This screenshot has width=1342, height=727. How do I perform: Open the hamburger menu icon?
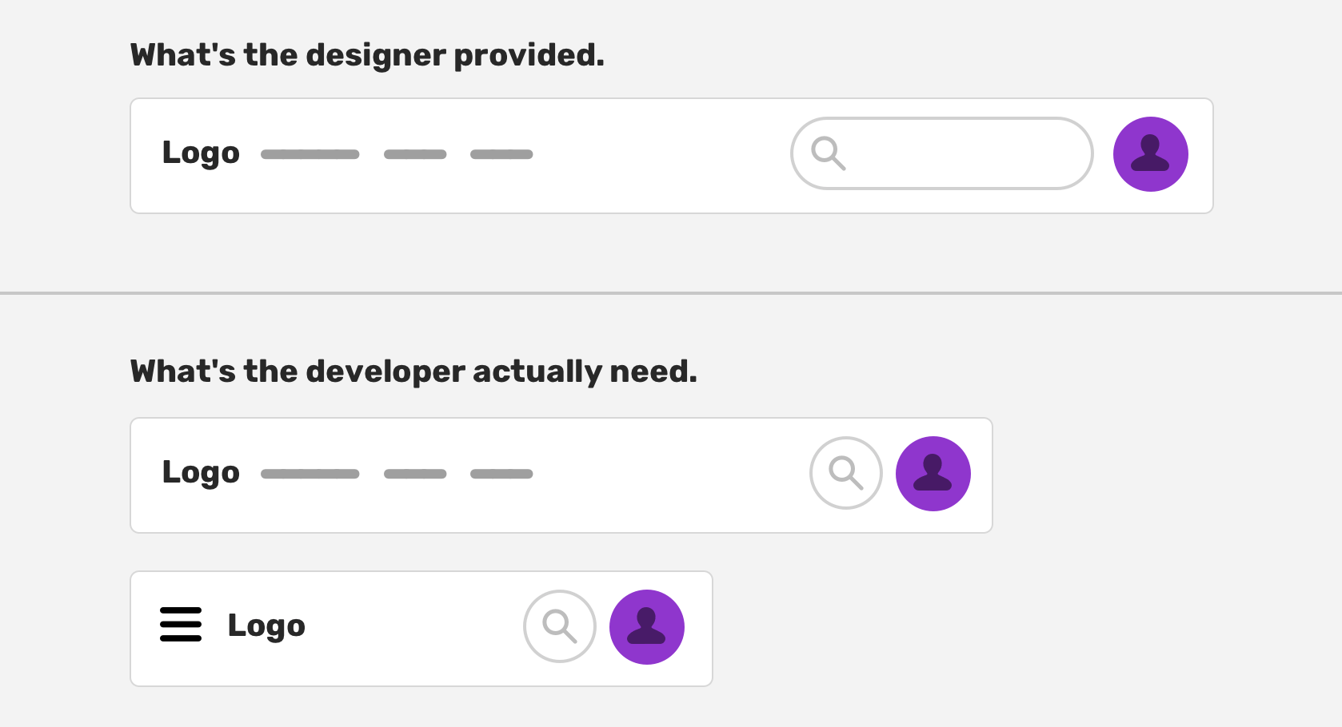tap(181, 625)
